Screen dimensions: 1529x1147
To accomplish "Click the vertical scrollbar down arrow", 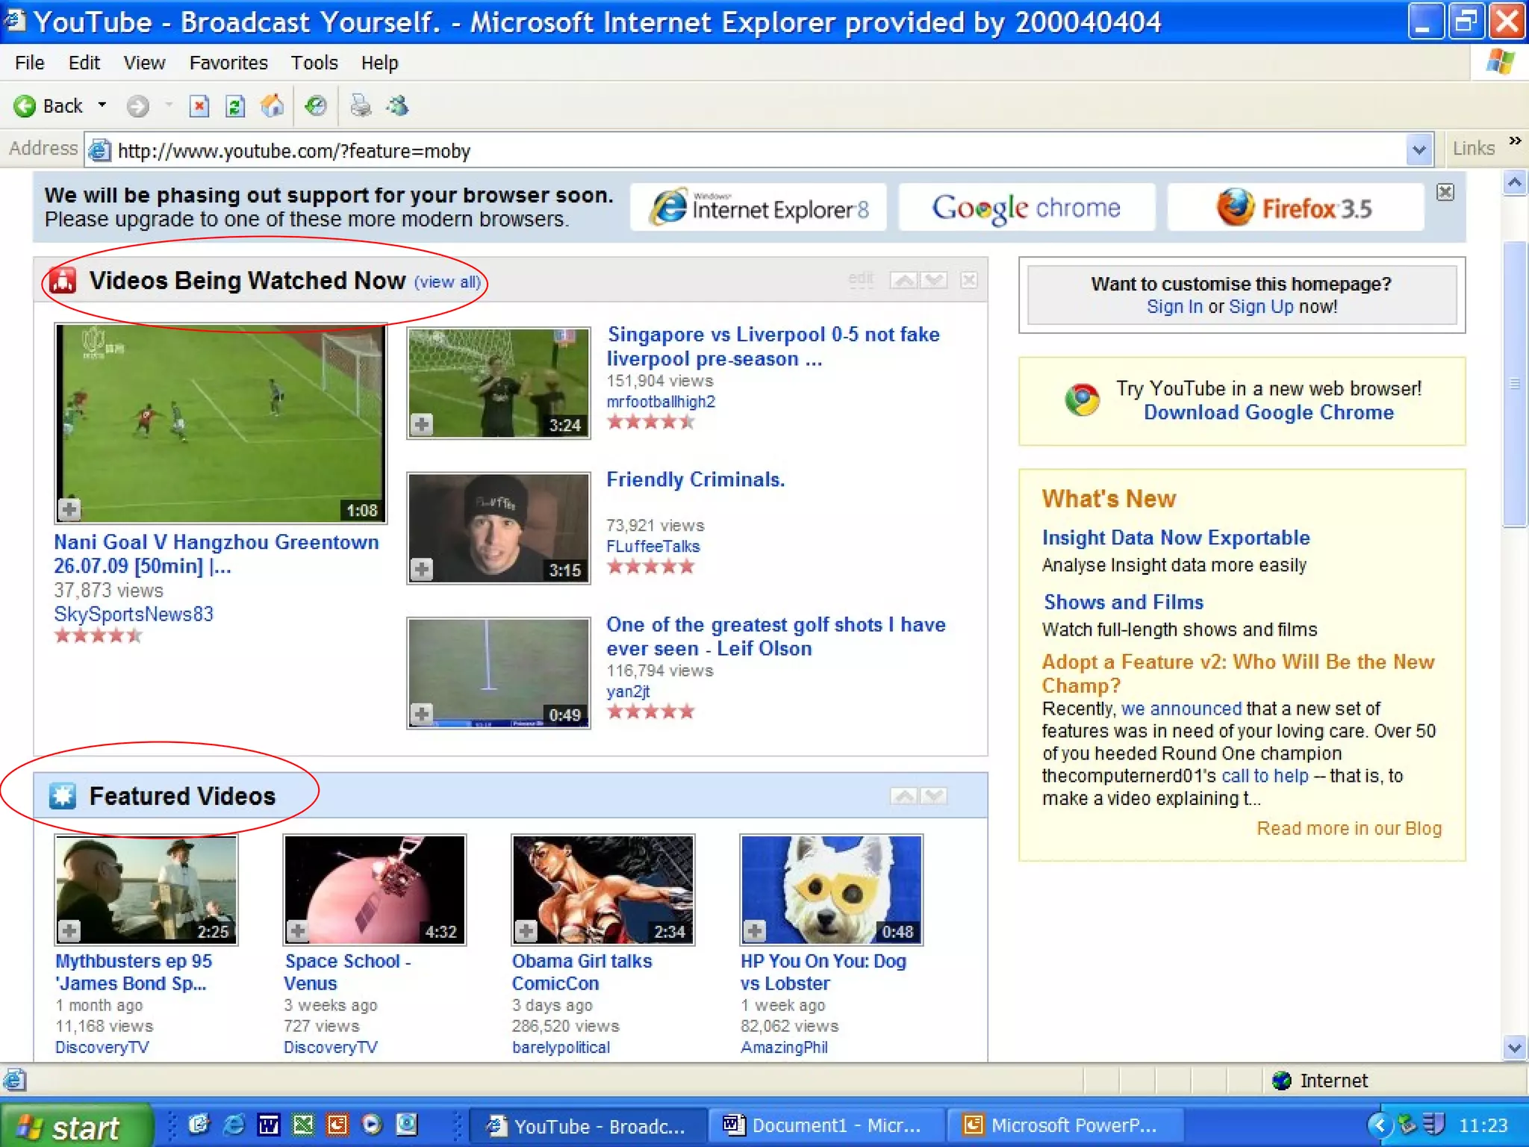I will (x=1514, y=1048).
